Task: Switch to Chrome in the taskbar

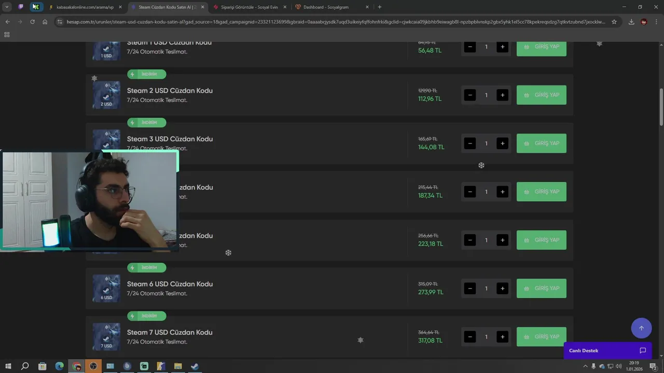Action: point(77,366)
